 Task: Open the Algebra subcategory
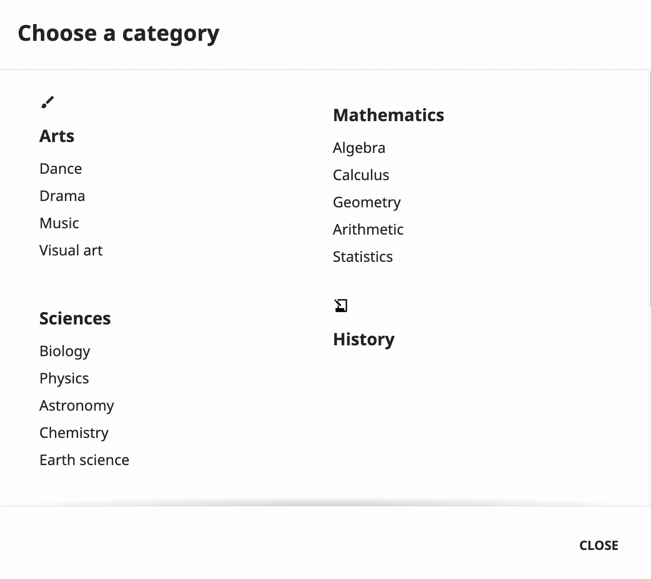359,148
